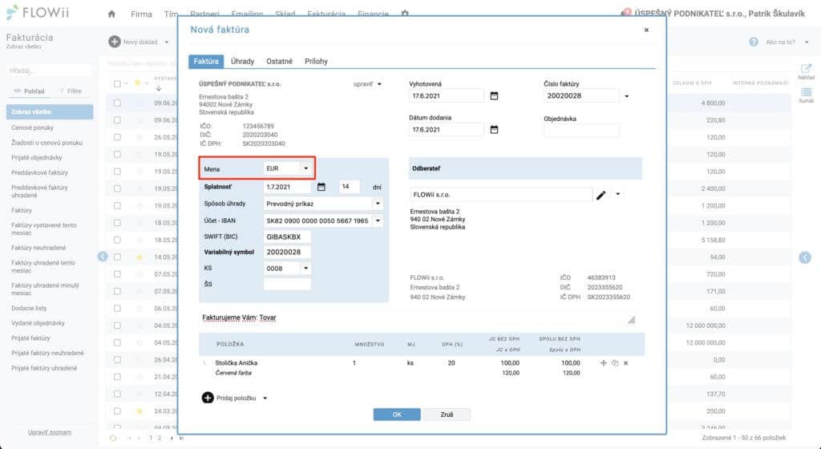This screenshot has height=449, width=821.
Task: Open Cenové ponuky in sidebar
Action: [x=32, y=127]
